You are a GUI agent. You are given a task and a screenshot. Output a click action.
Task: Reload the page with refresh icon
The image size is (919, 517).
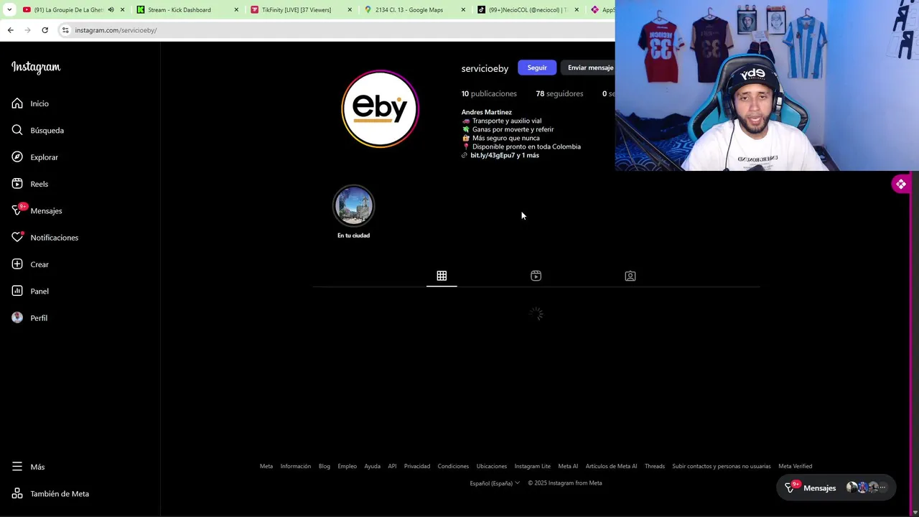click(45, 30)
